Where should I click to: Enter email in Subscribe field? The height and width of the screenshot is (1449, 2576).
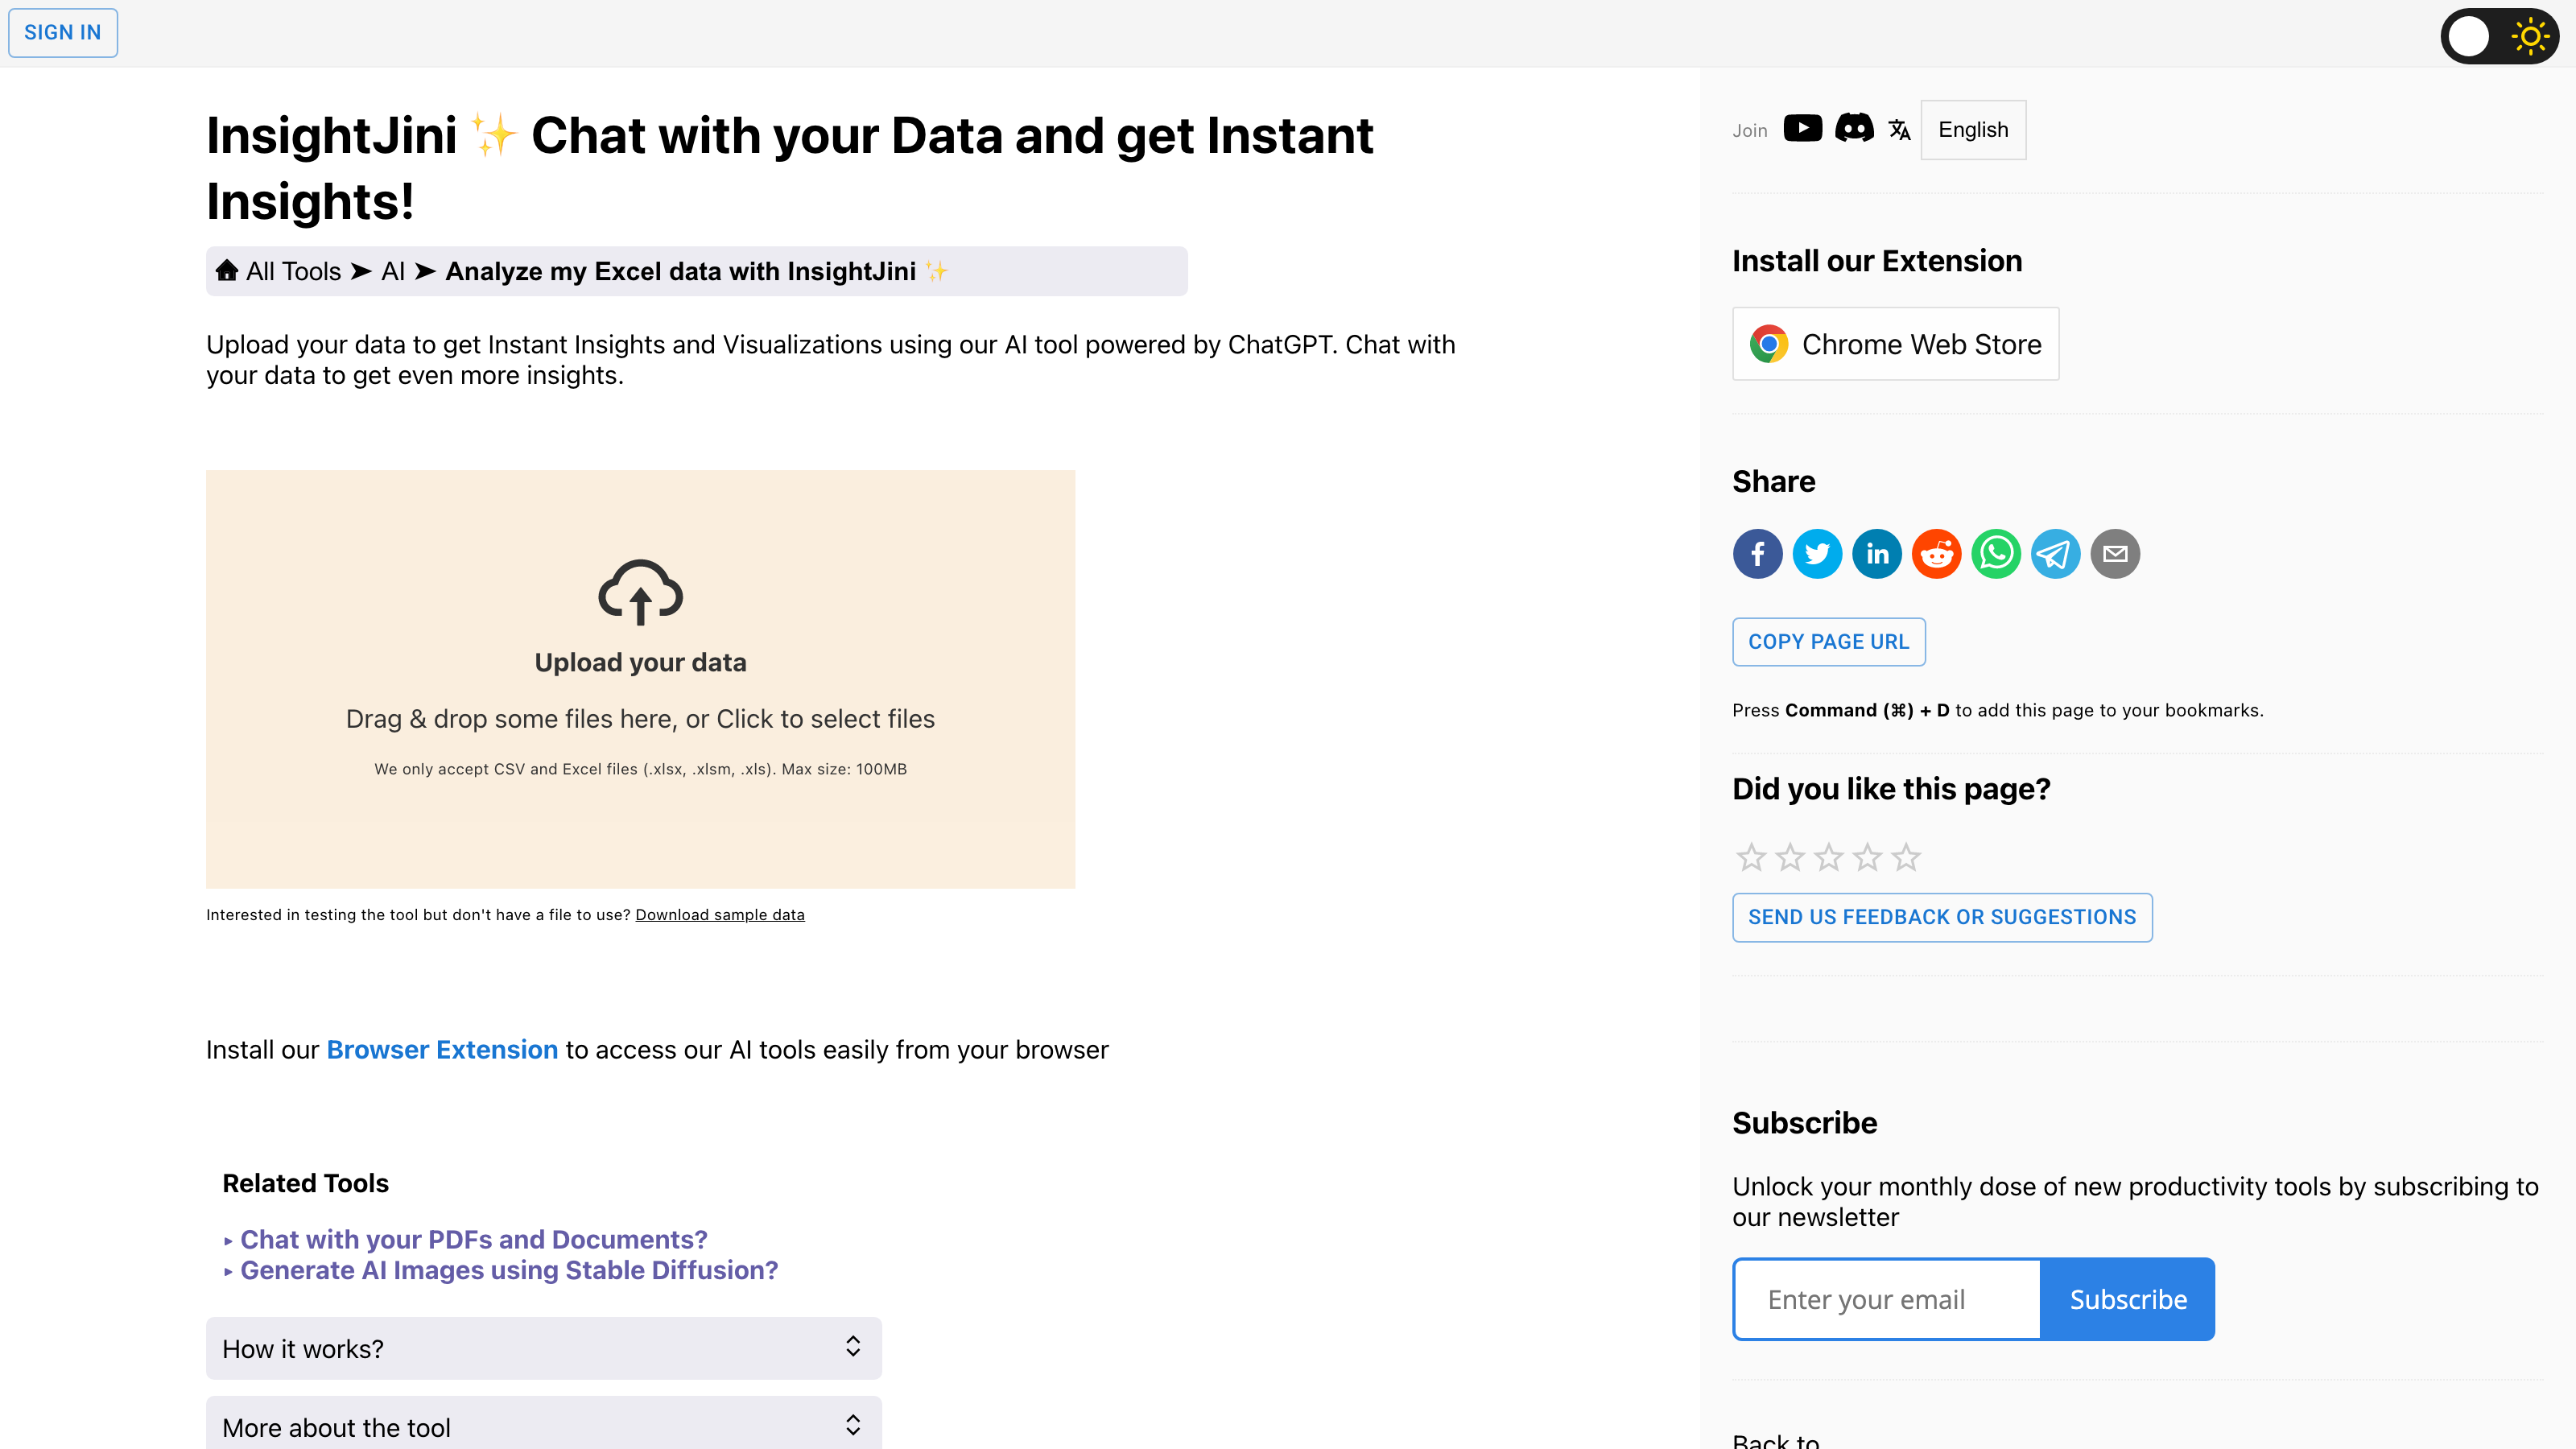tap(1886, 1298)
